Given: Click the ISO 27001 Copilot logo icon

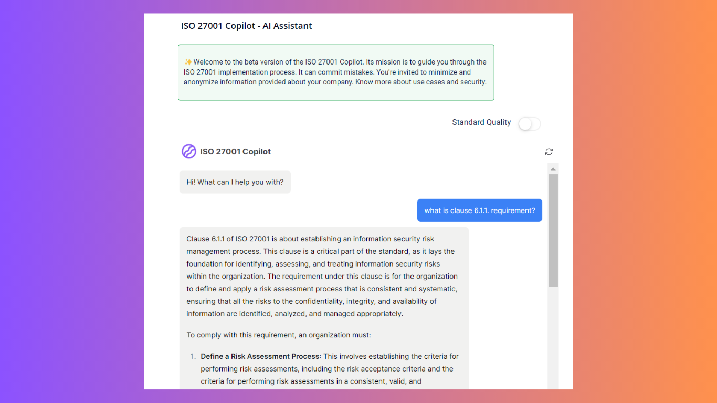Looking at the screenshot, I should point(188,152).
